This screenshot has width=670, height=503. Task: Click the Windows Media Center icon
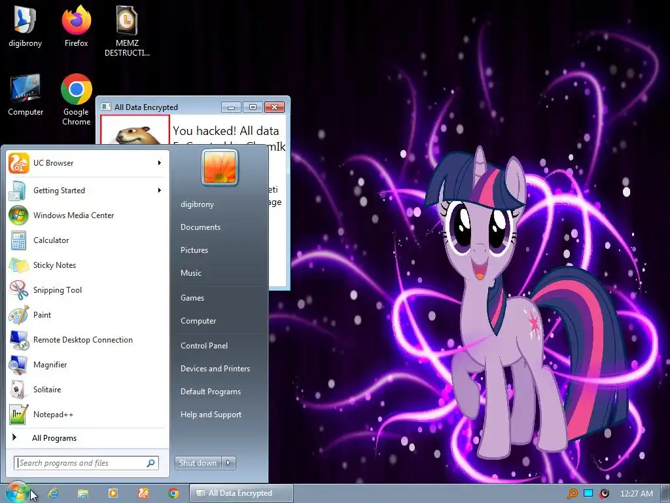click(18, 215)
